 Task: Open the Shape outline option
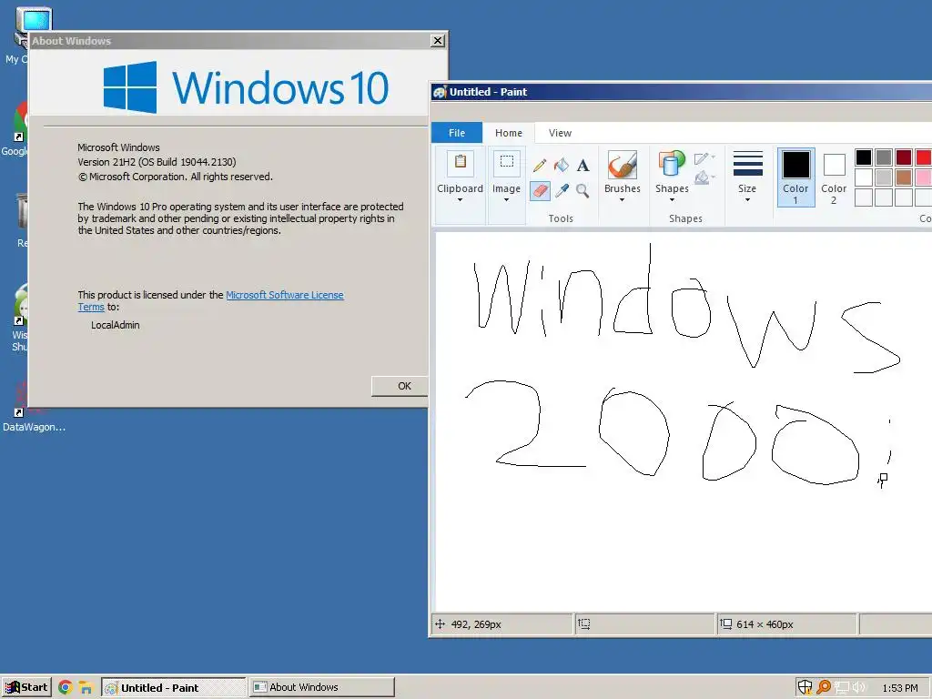click(x=705, y=158)
